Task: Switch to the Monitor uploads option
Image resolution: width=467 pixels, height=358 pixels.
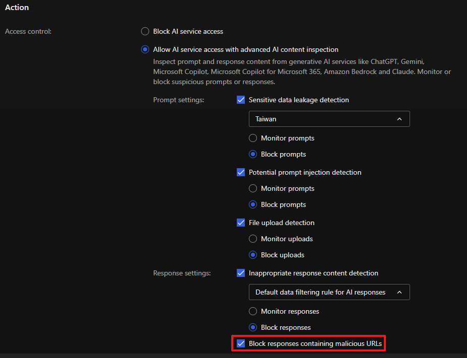Action: [x=253, y=239]
